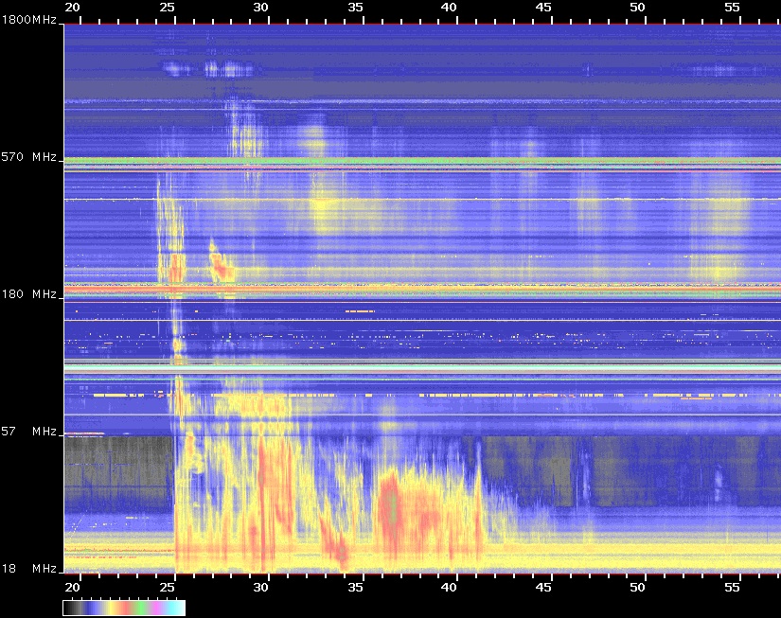Click the 57 MHz frequency axis label
The image size is (781, 618).
point(29,432)
